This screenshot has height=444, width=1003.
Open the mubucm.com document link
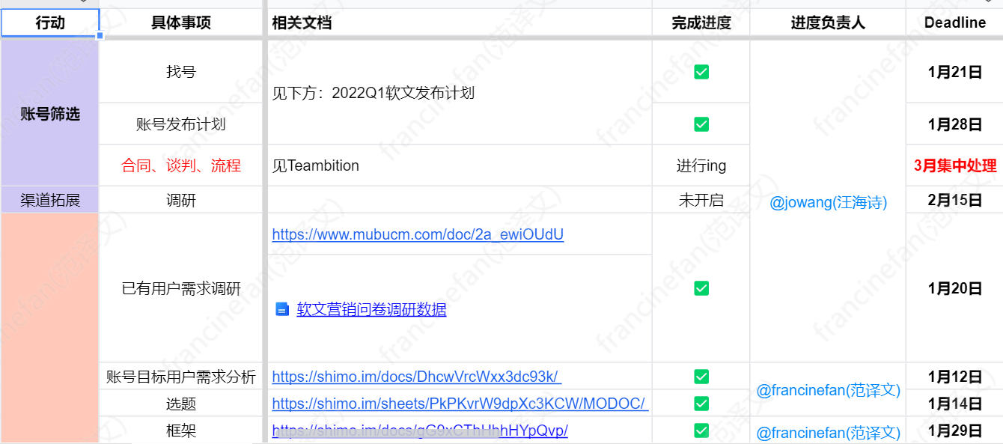pos(418,234)
